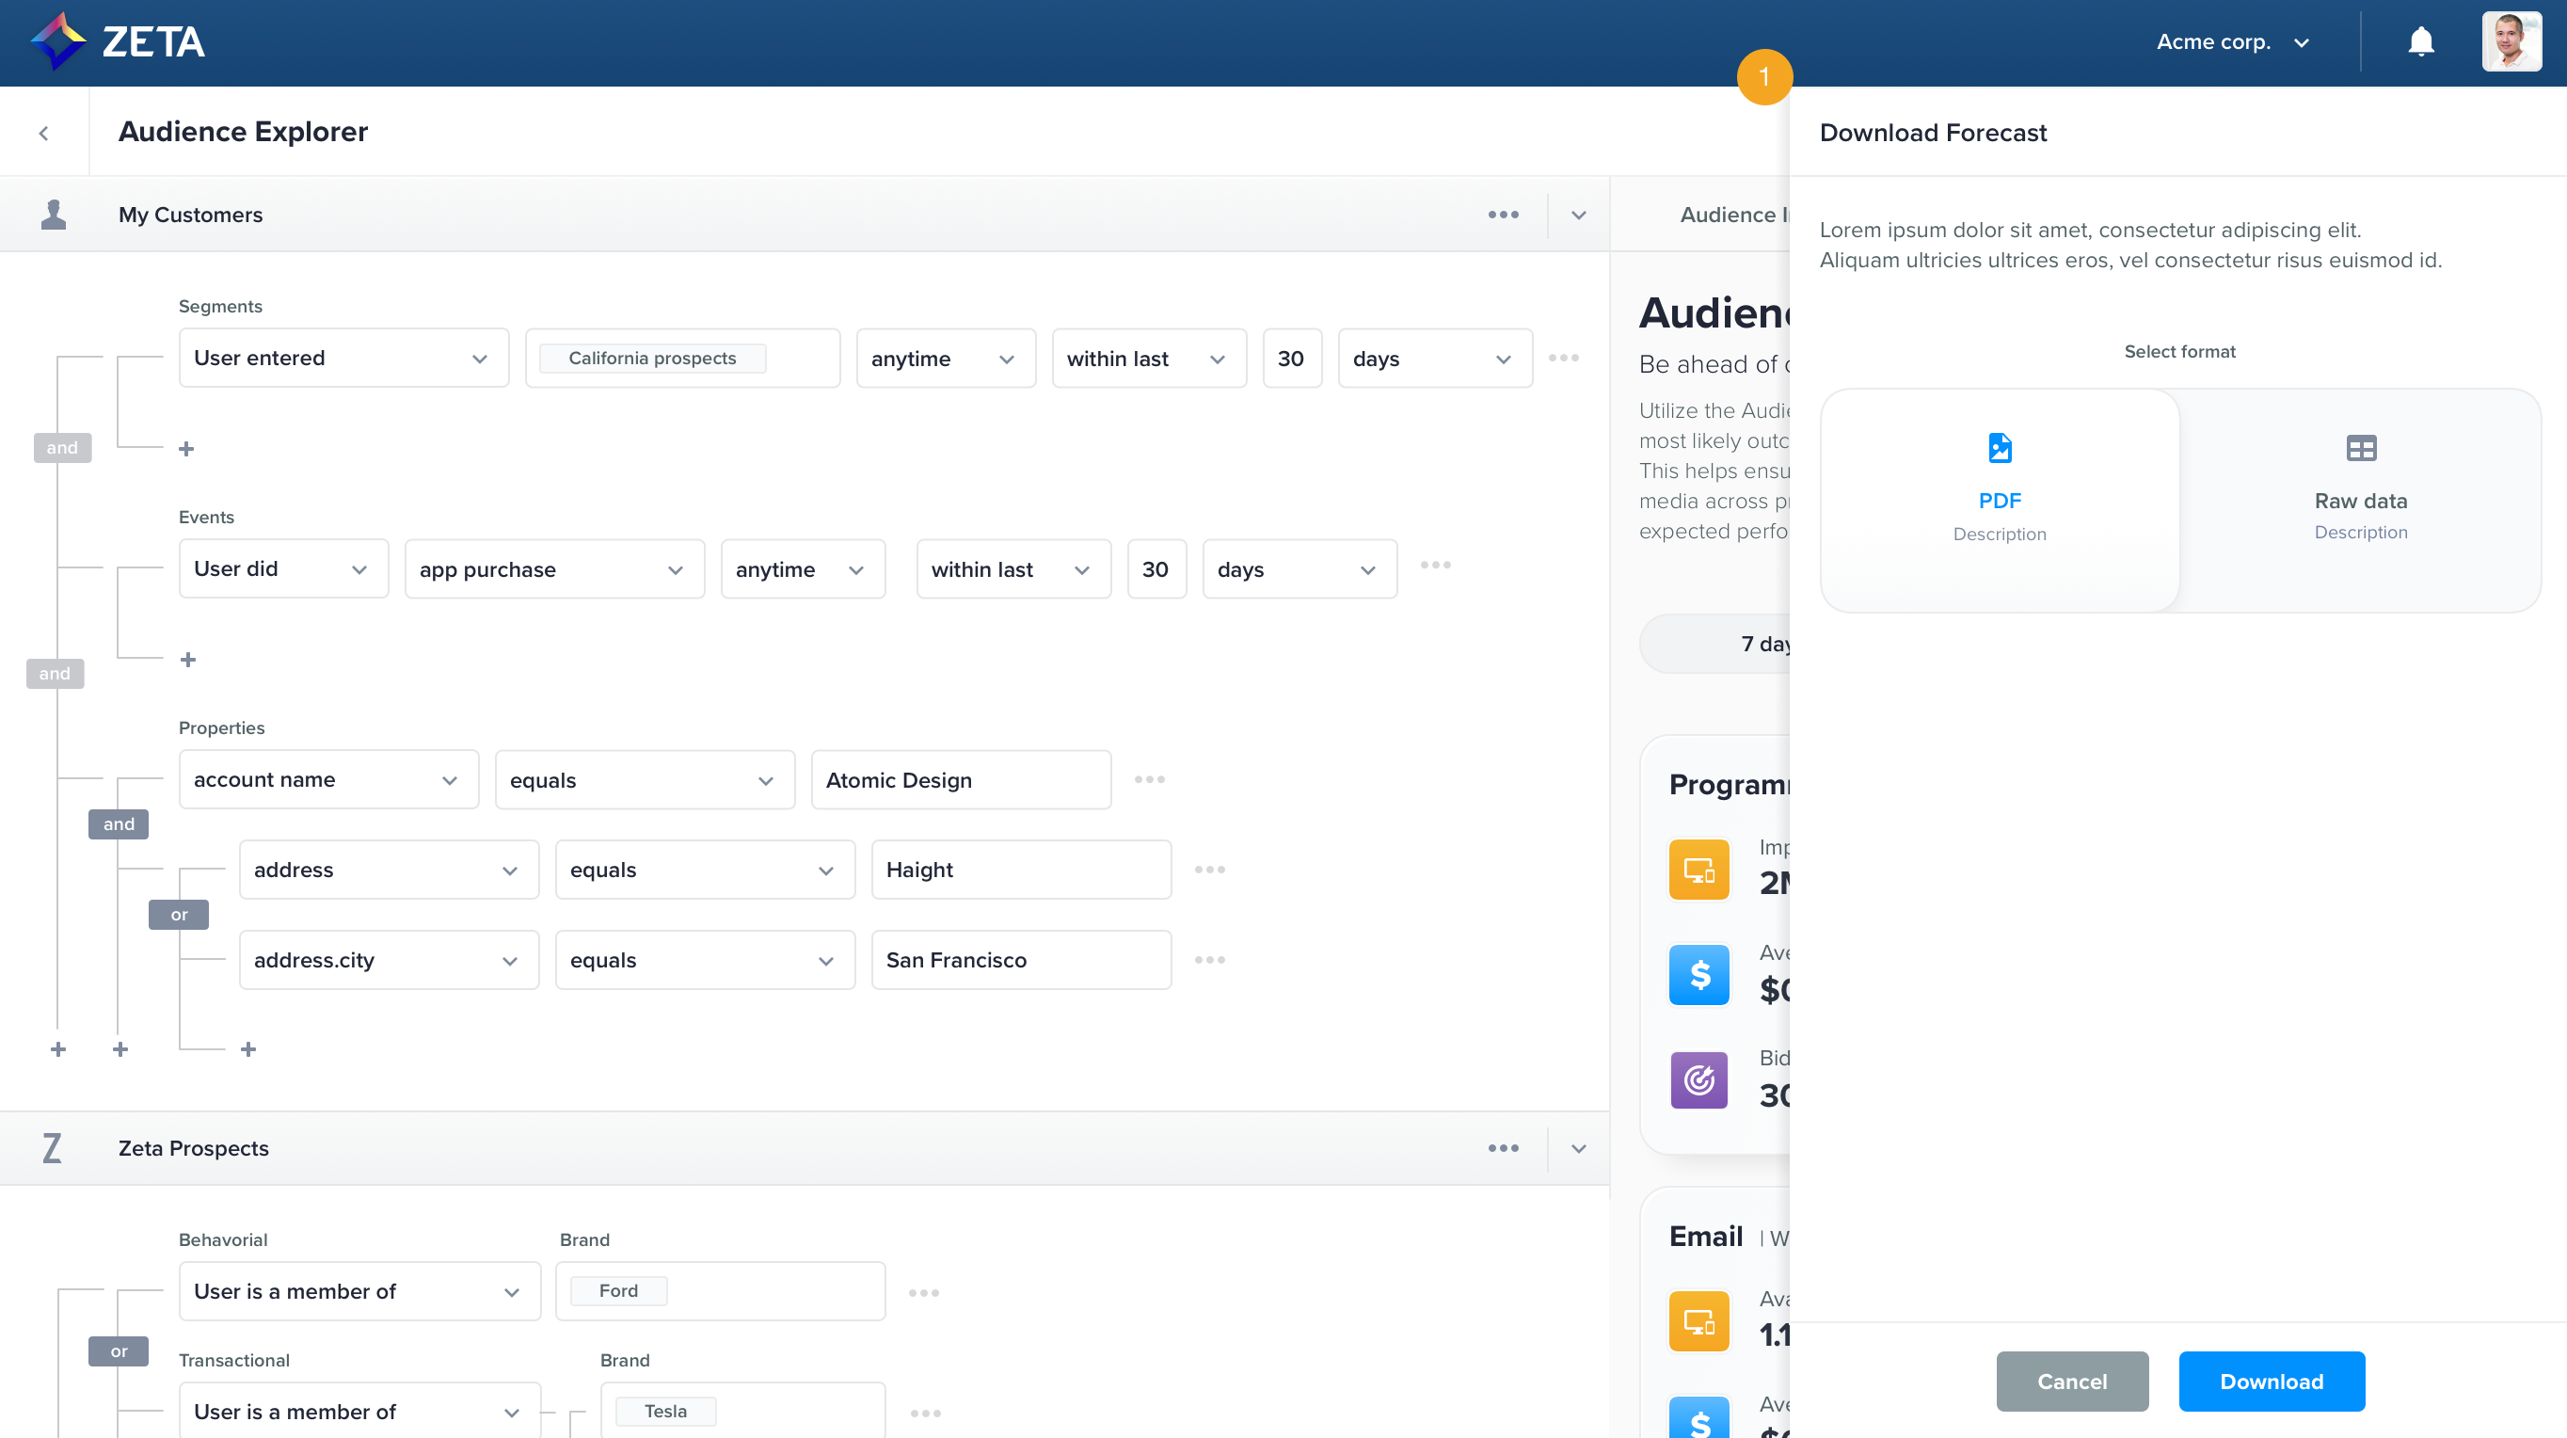Open the User did dropdown
The height and width of the screenshot is (1438, 2567).
tap(283, 568)
